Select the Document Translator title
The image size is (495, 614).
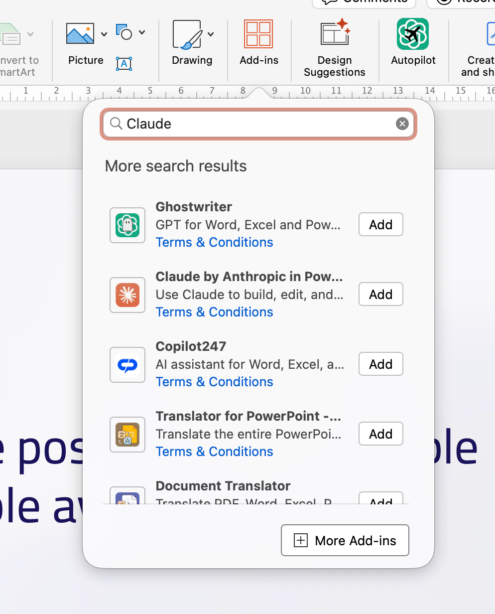click(x=223, y=486)
